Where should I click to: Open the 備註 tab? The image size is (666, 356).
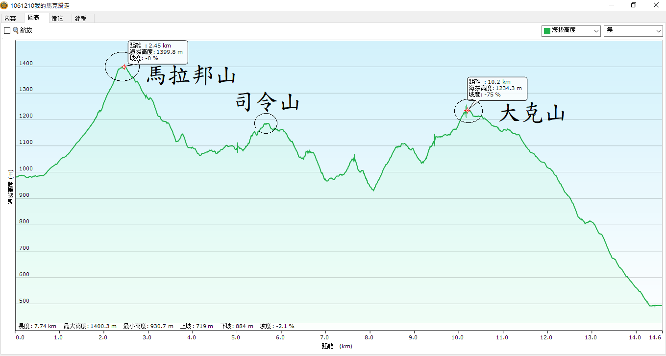coord(57,18)
